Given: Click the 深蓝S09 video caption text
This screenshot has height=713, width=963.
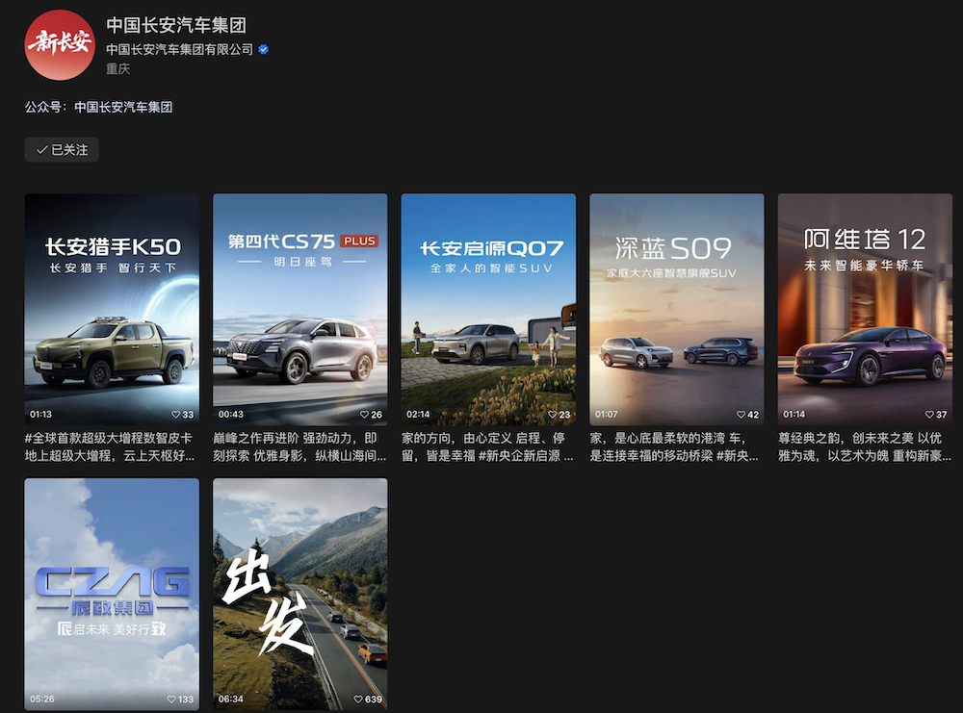Looking at the screenshot, I should [x=676, y=446].
